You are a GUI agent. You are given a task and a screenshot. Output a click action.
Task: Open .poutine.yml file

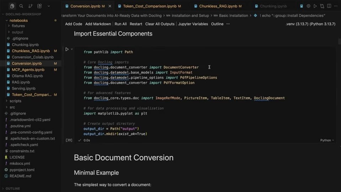[20, 126]
